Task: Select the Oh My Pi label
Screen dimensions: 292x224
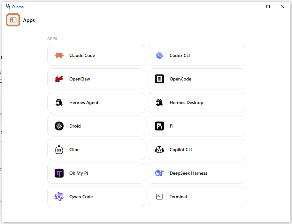Action: pos(79,173)
